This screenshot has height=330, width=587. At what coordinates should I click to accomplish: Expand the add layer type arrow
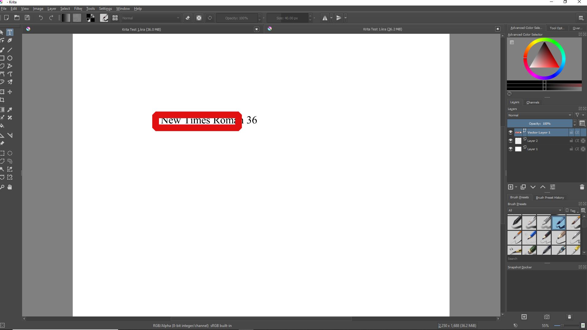516,187
